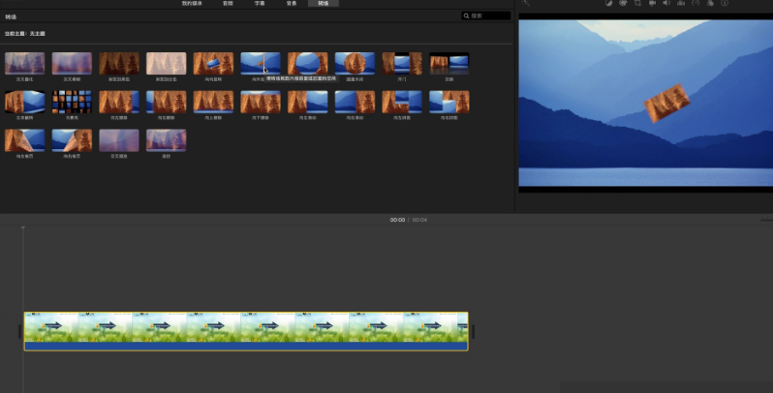Click the 搜索 search field
773x393 pixels.
[486, 16]
